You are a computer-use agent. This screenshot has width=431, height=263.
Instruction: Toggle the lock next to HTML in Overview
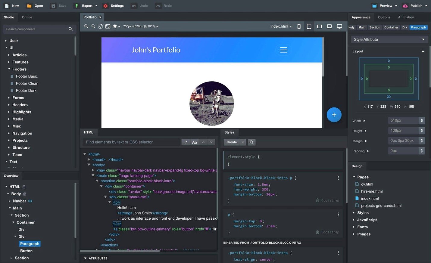tap(24, 187)
